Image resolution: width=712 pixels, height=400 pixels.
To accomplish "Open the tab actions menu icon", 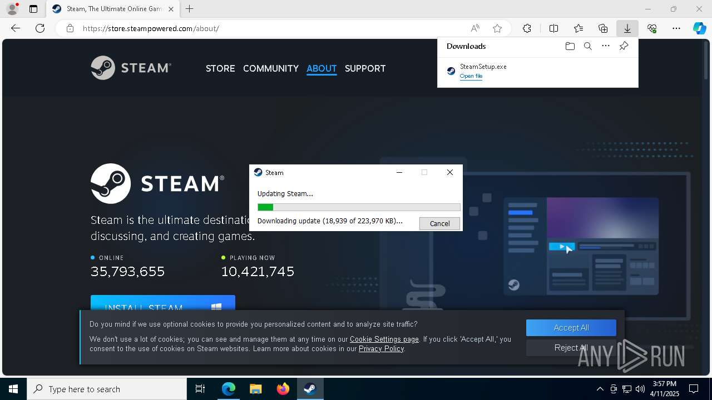I will pyautogui.click(x=33, y=9).
